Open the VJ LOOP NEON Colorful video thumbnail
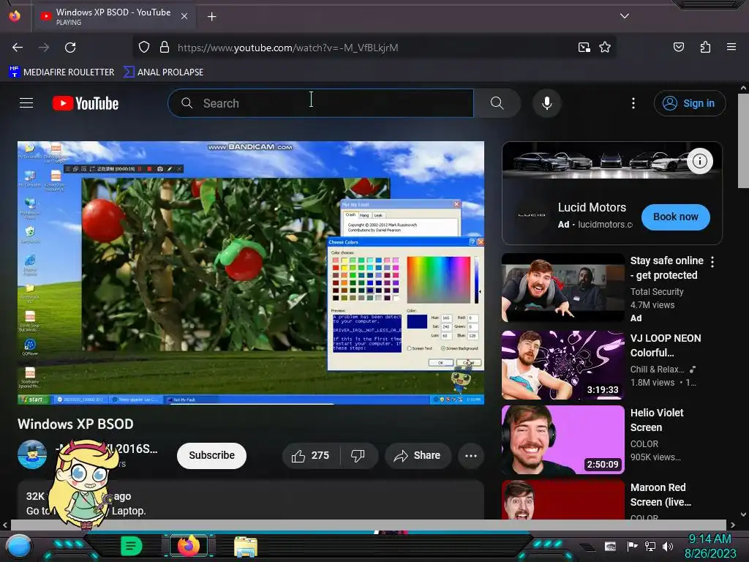 [x=563, y=365]
